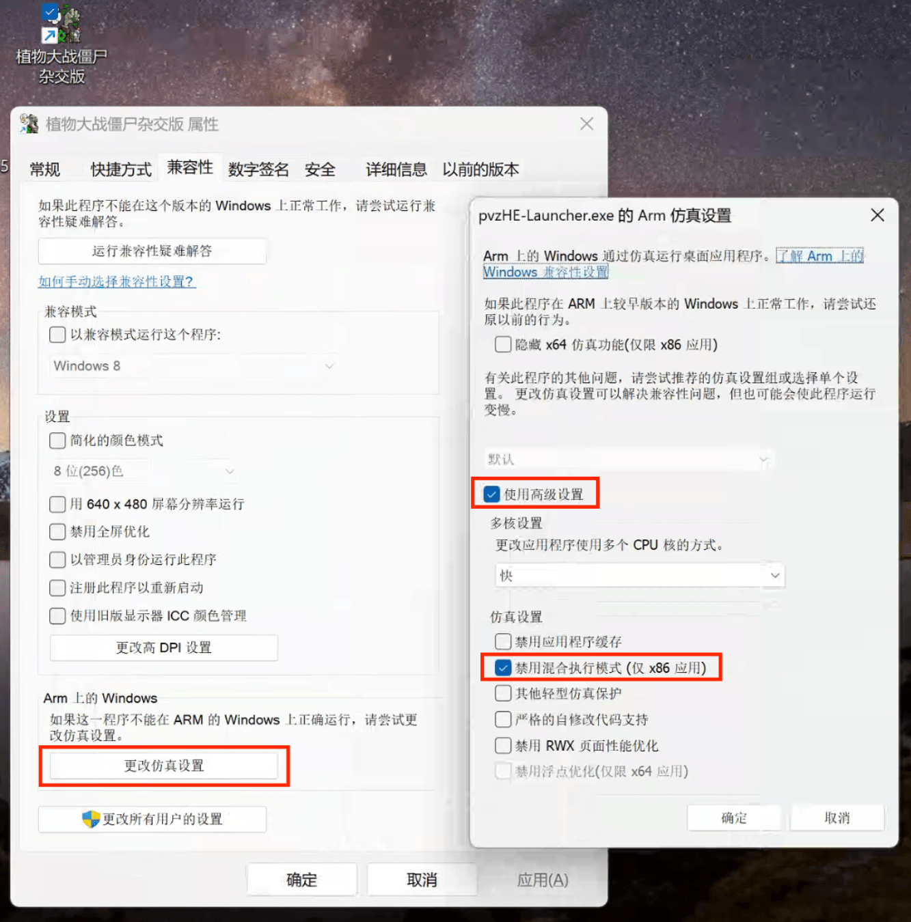The width and height of the screenshot is (911, 922).
Task: Uncheck 使用高级设置 checkbox
Action: 491,494
